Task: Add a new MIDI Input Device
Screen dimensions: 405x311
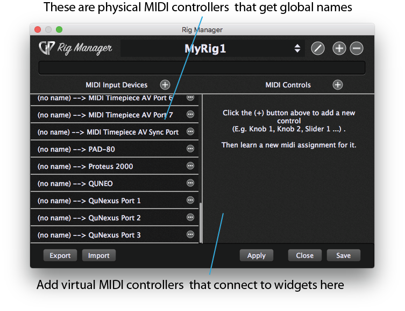Action: tap(165, 85)
